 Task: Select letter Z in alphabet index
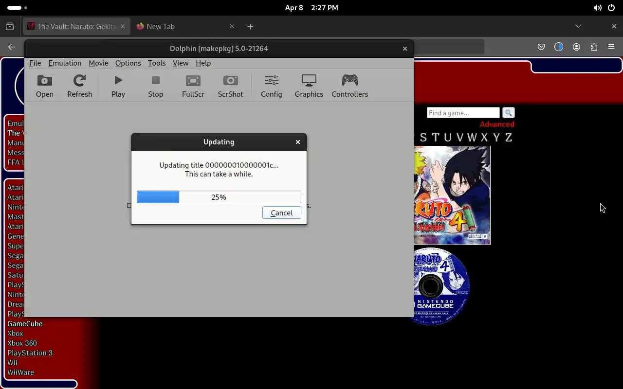point(509,138)
